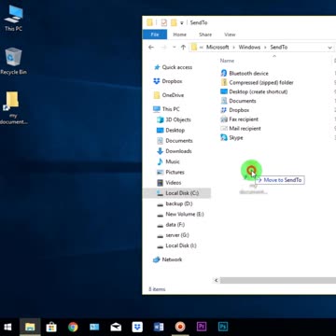
Task: Launch Adobe Premiere Pro from the taskbar
Action: [202, 327]
